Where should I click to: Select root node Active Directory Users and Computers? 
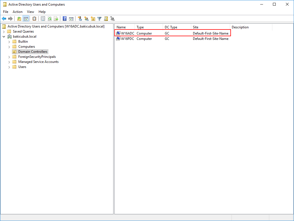(56, 26)
